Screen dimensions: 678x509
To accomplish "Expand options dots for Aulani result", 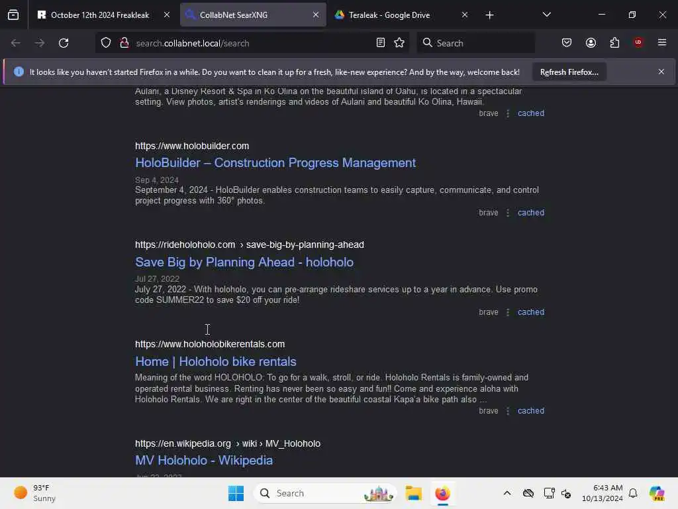I will pos(508,113).
